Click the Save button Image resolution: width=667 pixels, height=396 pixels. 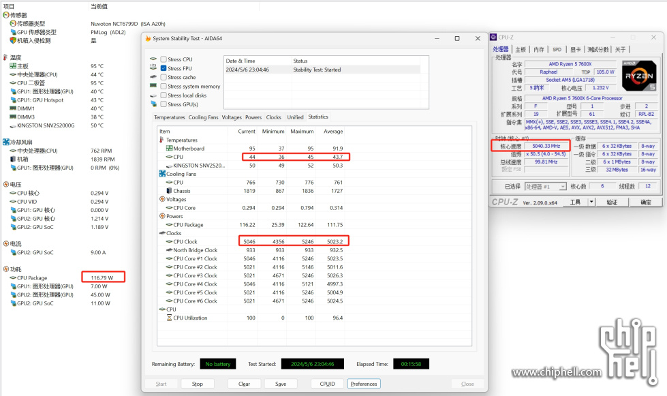[281, 384]
